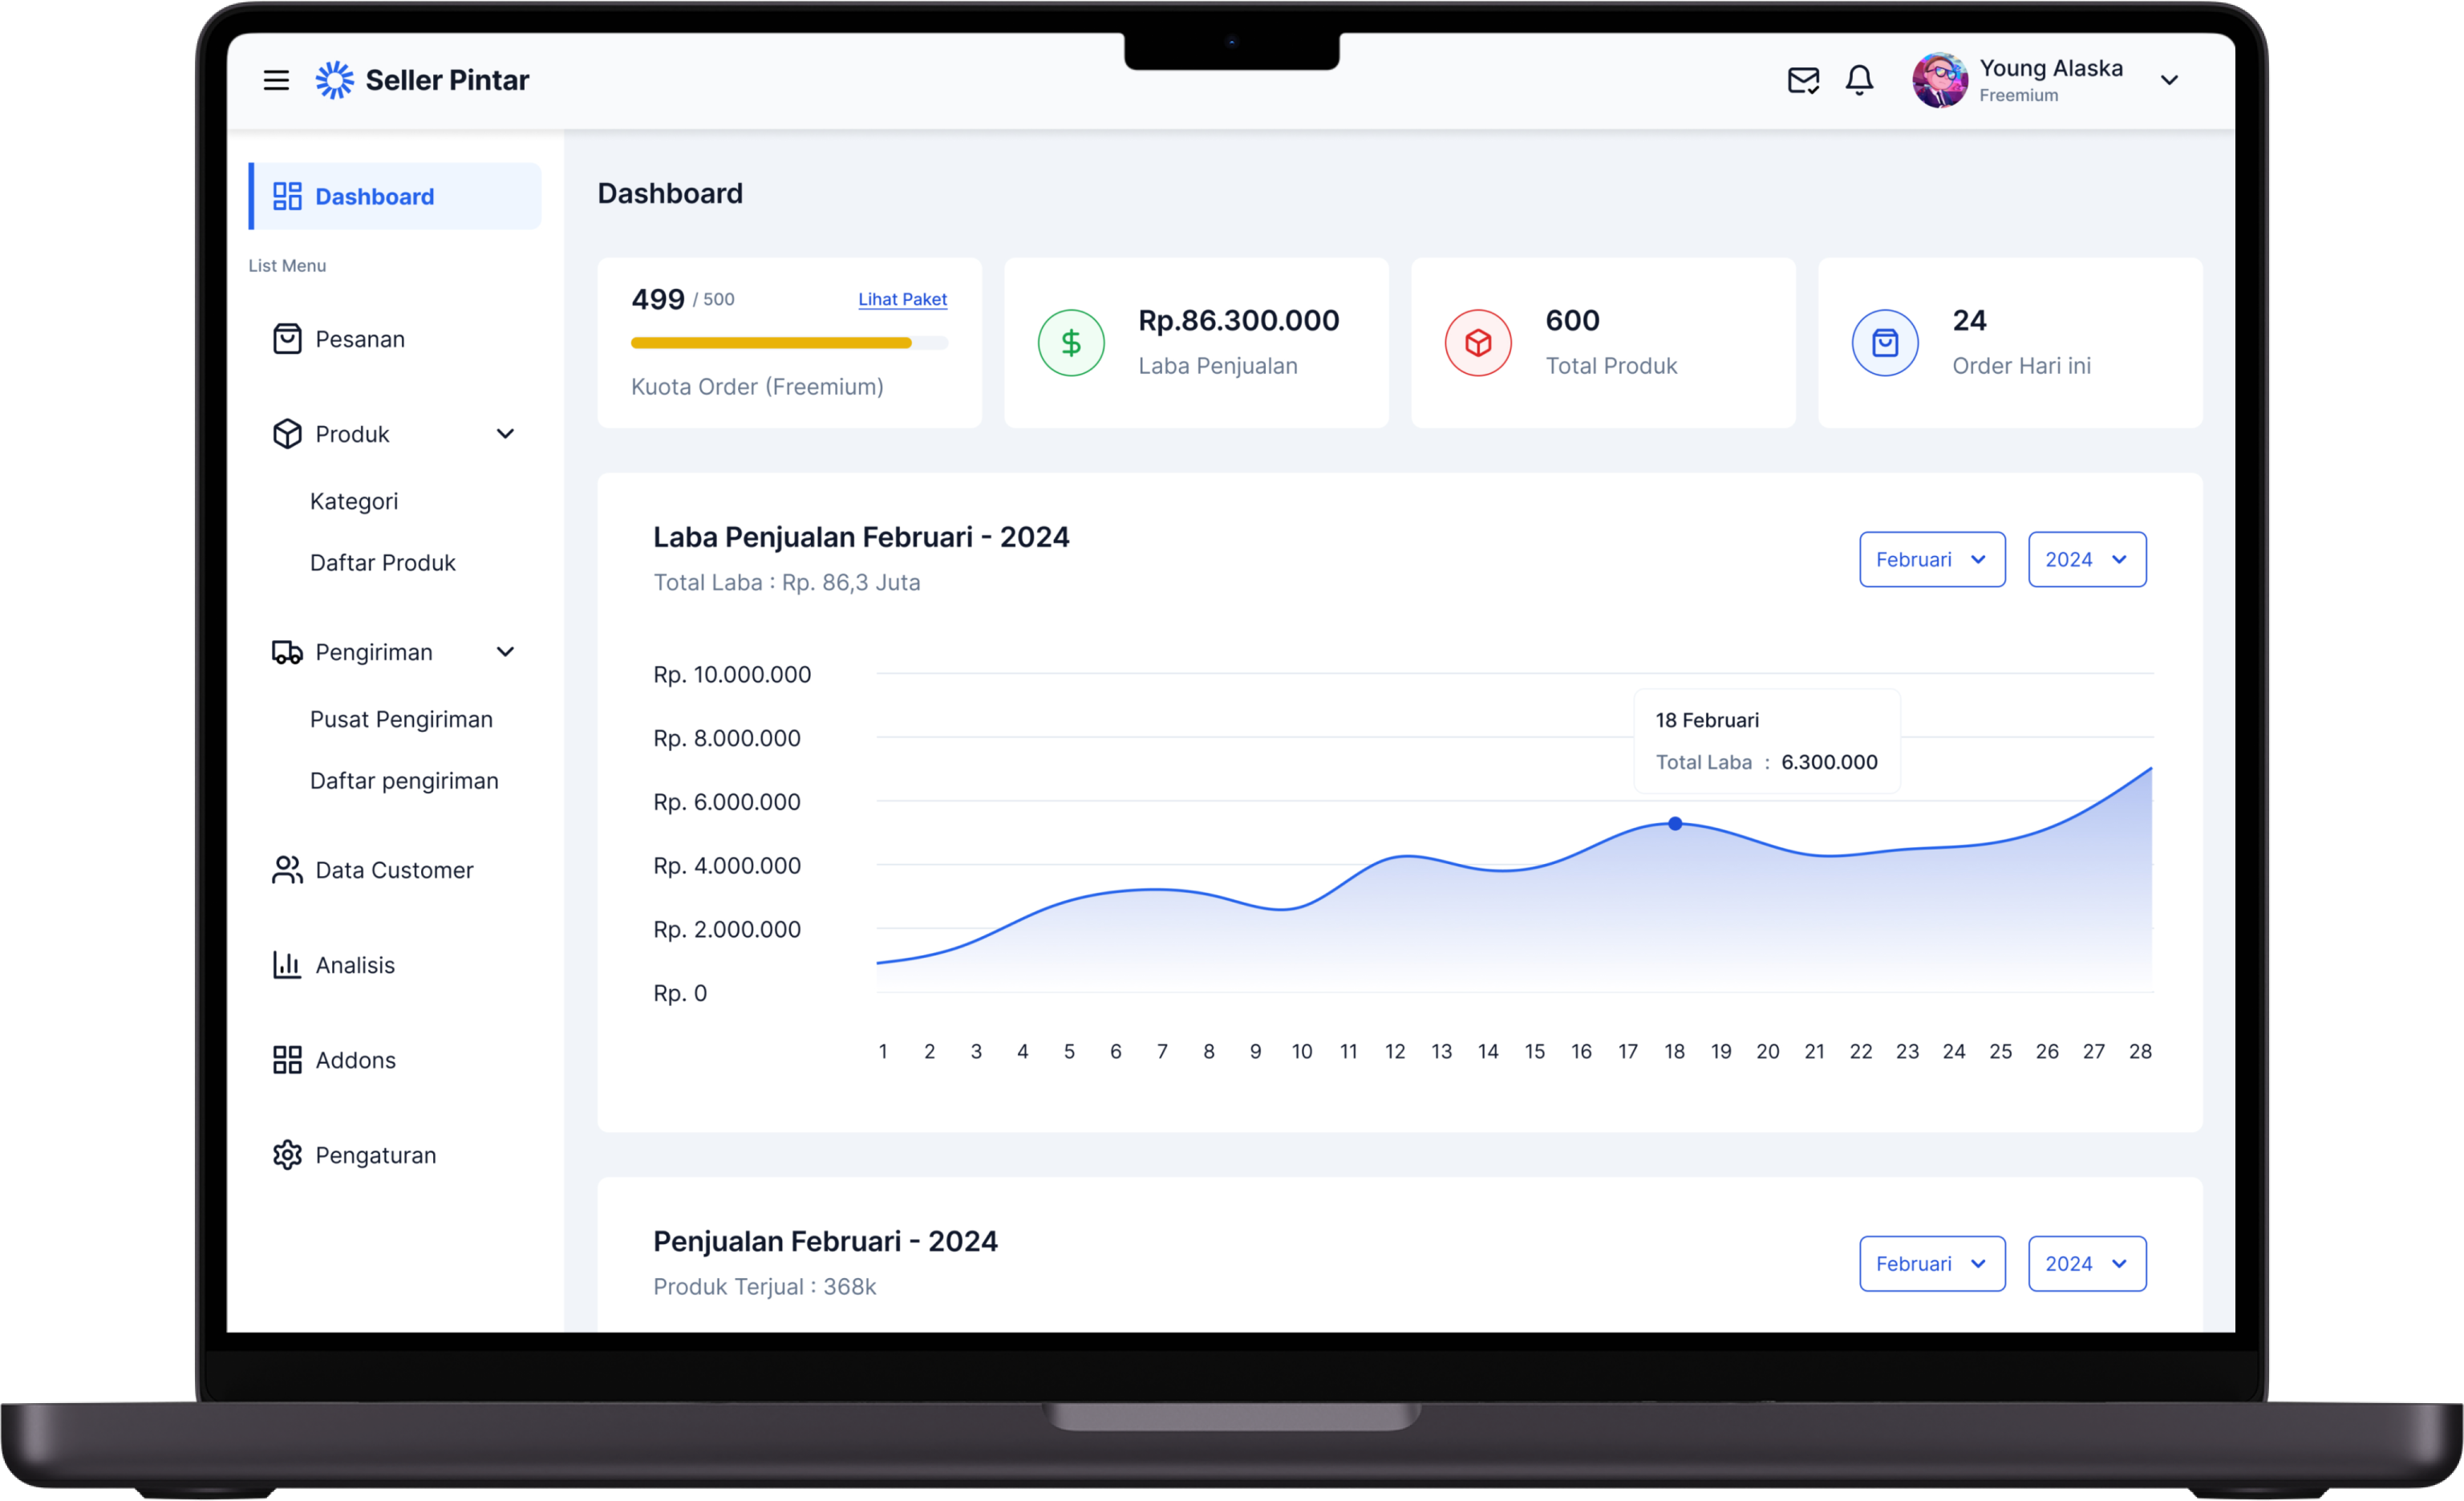Click the Total Laba Rp. 86,3 Juta text
The image size is (2464, 1501).
click(x=786, y=582)
